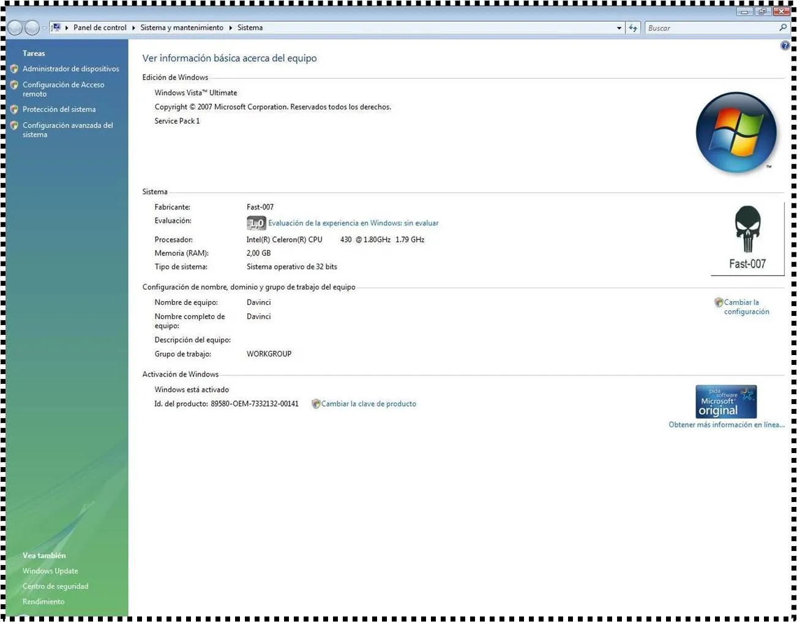Select the Sistema breadcrumb item
Screen dimensions: 797x622
click(x=250, y=28)
